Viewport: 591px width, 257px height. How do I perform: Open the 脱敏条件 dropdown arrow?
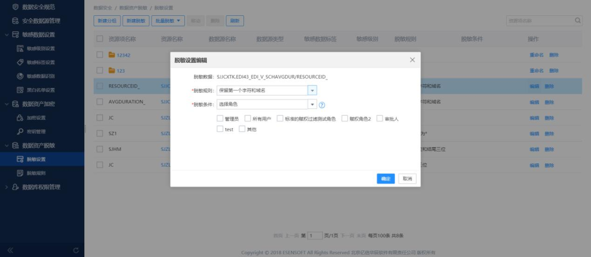(312, 104)
